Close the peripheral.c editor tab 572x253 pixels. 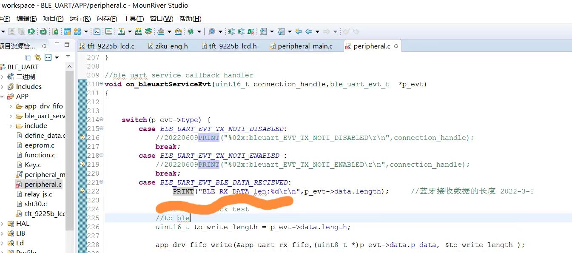click(x=396, y=46)
